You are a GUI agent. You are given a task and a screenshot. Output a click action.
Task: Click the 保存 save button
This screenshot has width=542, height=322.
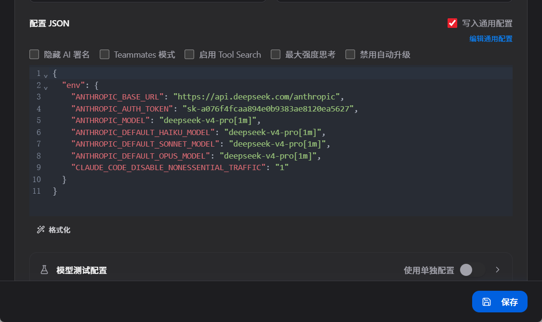pos(500,302)
